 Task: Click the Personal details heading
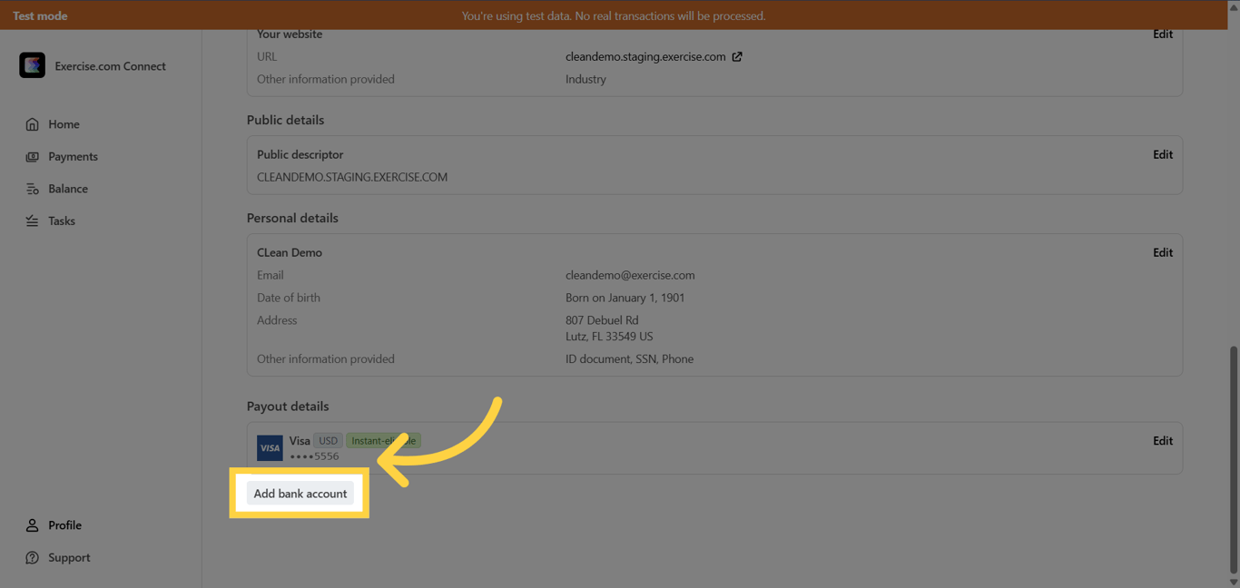292,218
